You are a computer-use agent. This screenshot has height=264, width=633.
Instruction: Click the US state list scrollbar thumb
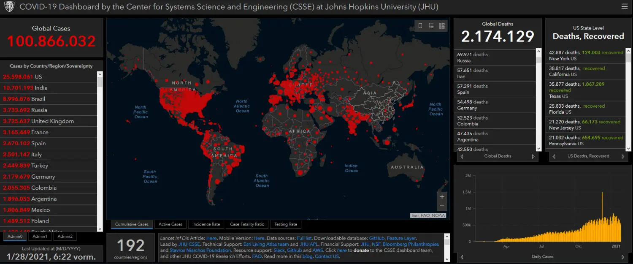(629, 58)
